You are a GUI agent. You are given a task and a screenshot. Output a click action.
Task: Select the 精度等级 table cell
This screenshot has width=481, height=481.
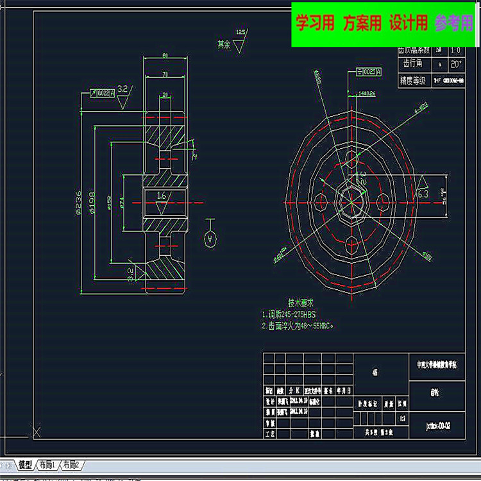click(414, 81)
